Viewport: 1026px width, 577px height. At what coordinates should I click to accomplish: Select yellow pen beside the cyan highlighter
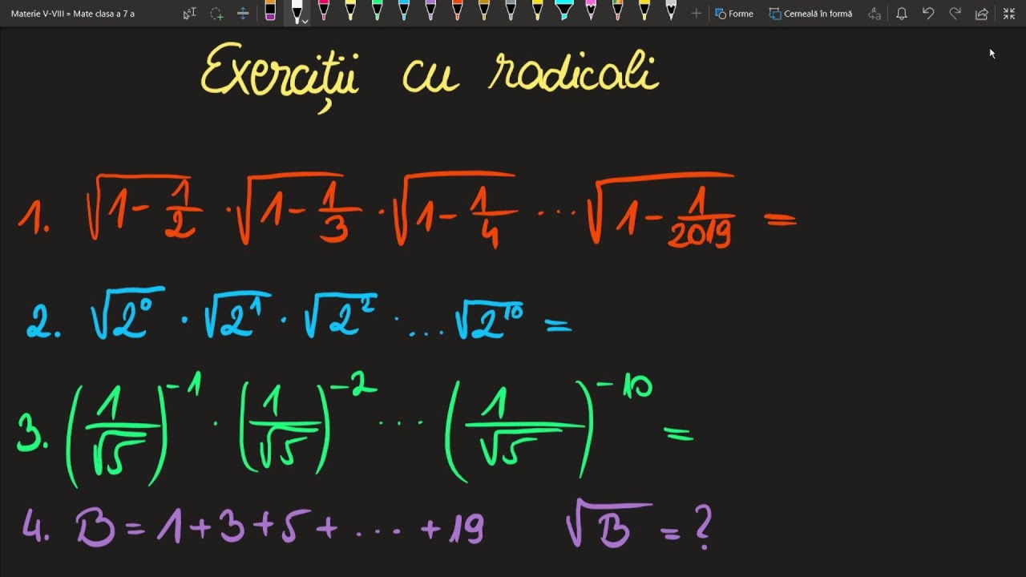[x=537, y=10]
